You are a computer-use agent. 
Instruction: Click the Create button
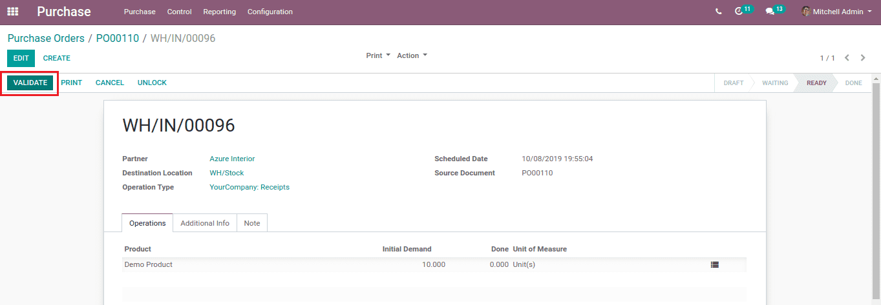click(x=57, y=58)
